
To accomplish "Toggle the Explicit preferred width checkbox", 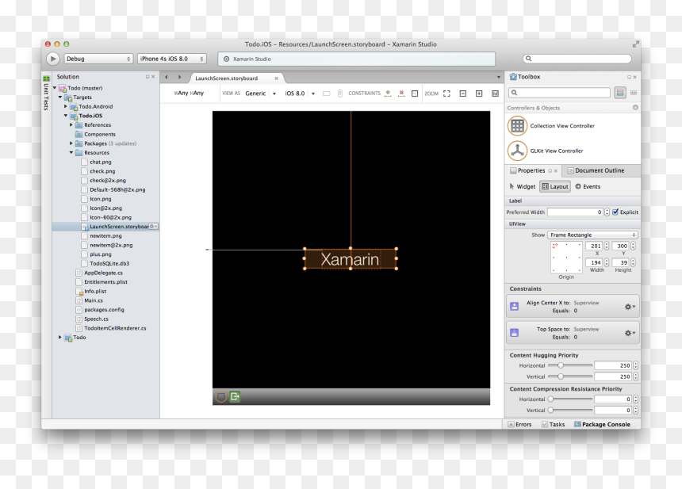I will tap(615, 212).
